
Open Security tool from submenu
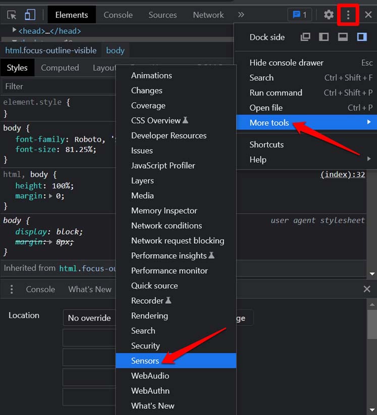coord(176,346)
